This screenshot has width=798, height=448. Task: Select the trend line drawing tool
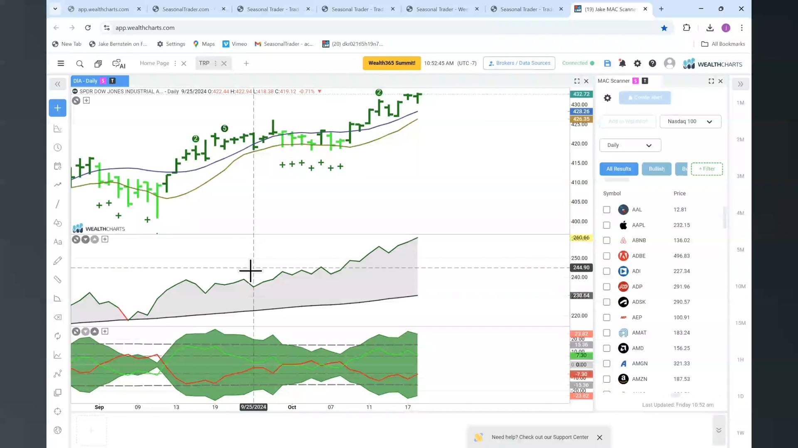point(58,204)
